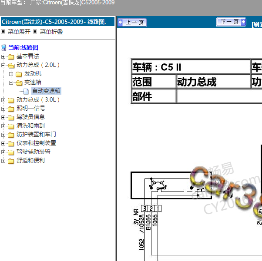Click connector pin 2 in the diagram
Viewport: 262px width, 261px height.
point(151,208)
